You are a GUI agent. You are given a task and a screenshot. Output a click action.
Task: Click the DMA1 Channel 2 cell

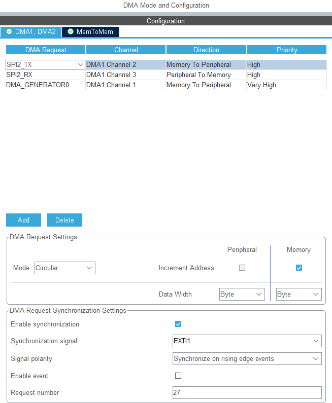point(125,64)
